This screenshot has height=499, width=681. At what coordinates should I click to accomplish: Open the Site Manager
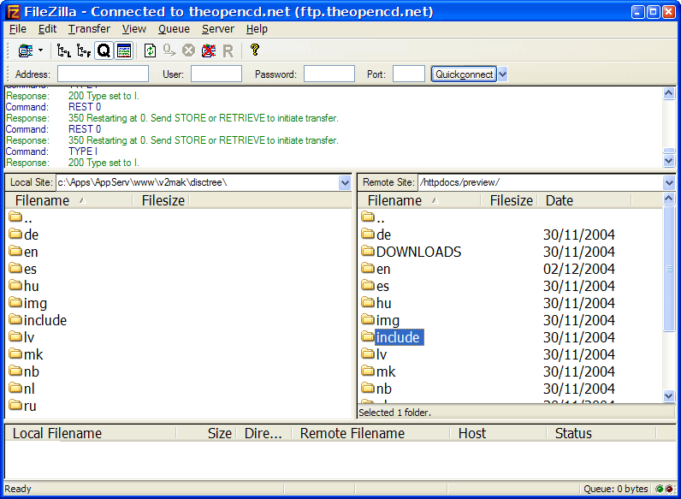coord(25,50)
